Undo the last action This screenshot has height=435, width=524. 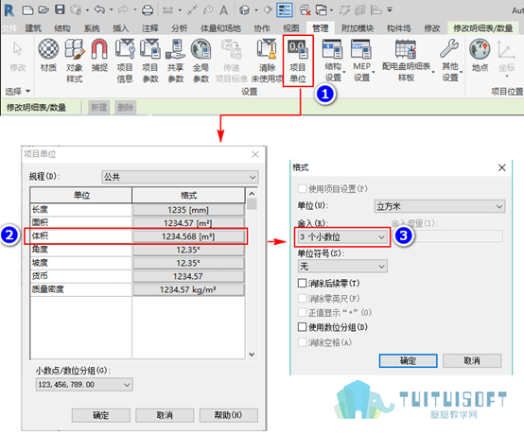click(99, 10)
